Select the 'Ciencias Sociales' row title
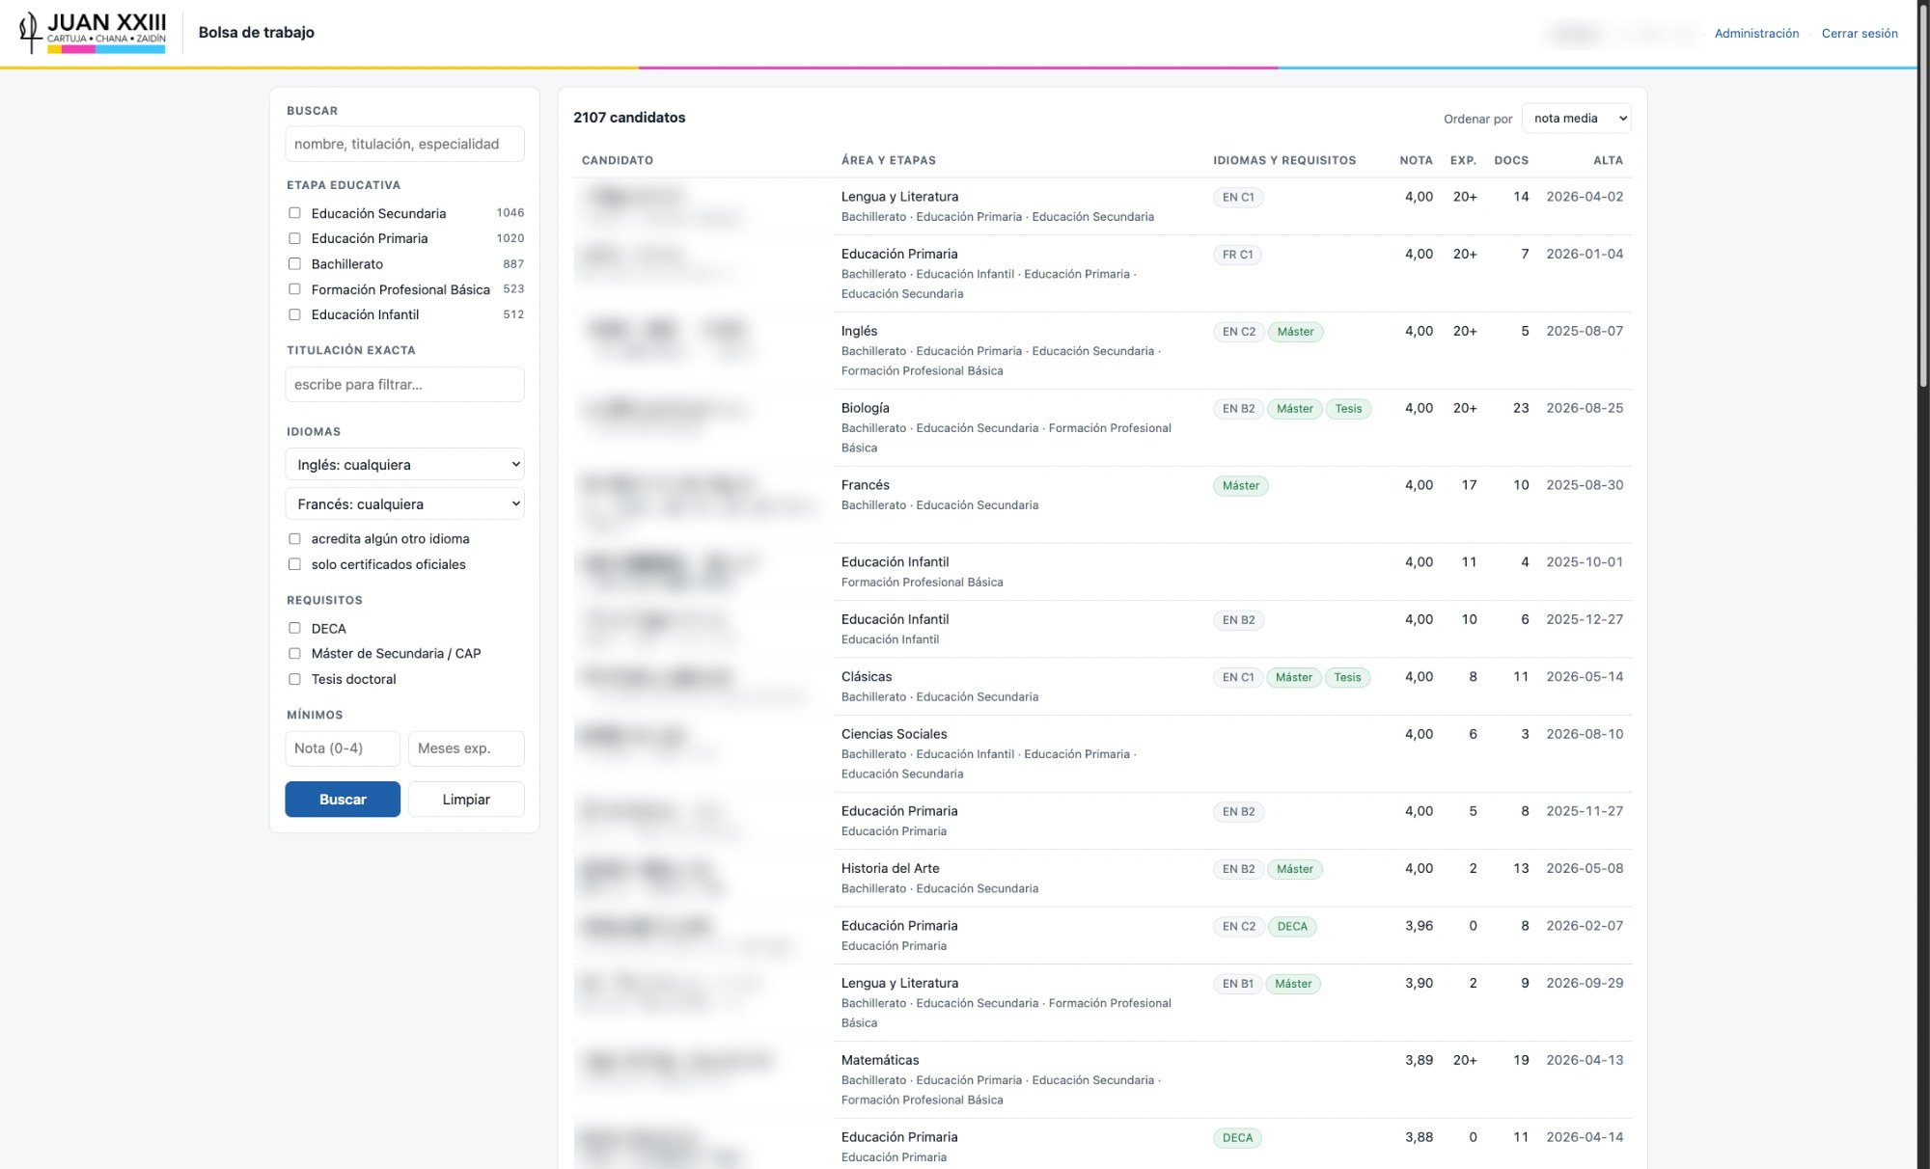 click(894, 734)
